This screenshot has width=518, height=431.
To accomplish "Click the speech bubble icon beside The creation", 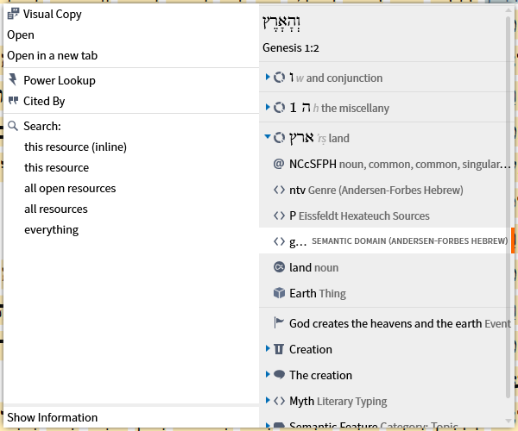I will pos(279,375).
